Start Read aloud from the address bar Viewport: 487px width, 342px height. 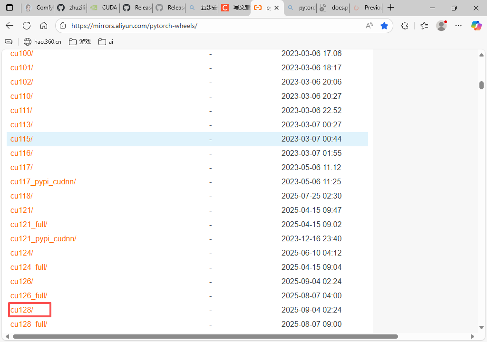pyautogui.click(x=369, y=26)
